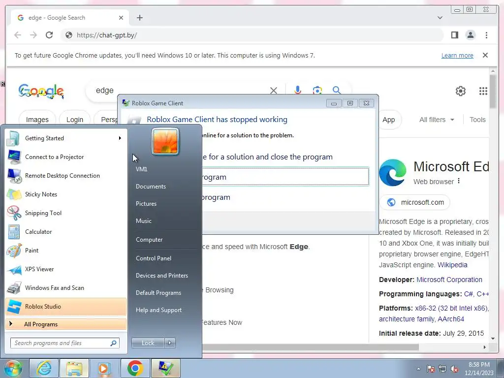Click the Chrome address bar

252,35
